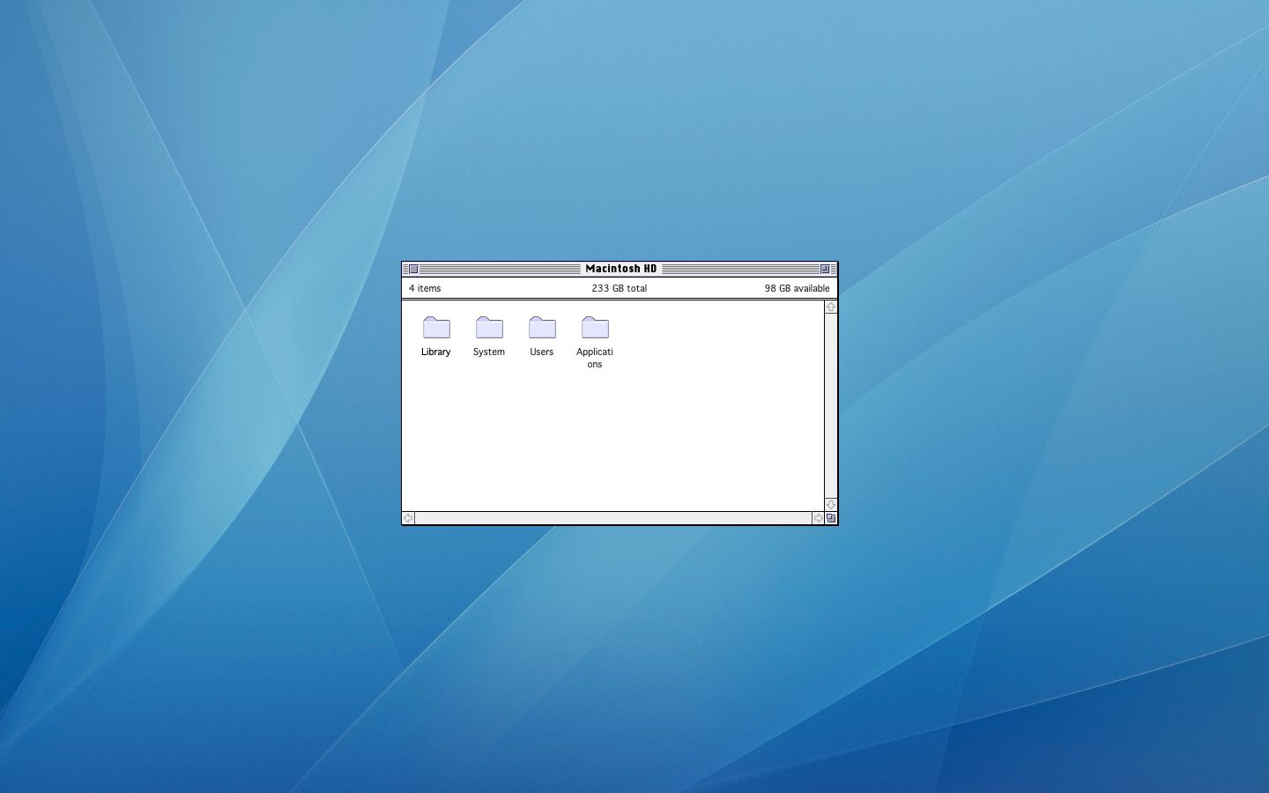Click the 'Macintosh HD' window title
Screen dimensions: 1269x793
621,269
